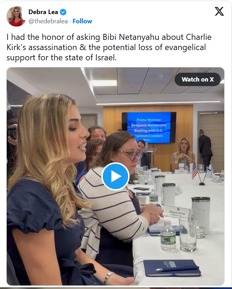The height and width of the screenshot is (289, 232).
Task: Click the Watch on X button
Action: (x=197, y=79)
